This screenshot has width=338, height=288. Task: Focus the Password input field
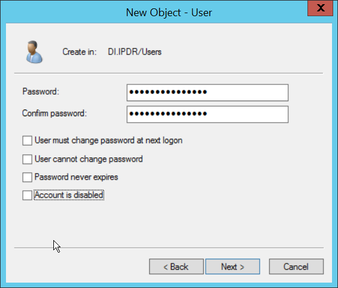point(207,93)
